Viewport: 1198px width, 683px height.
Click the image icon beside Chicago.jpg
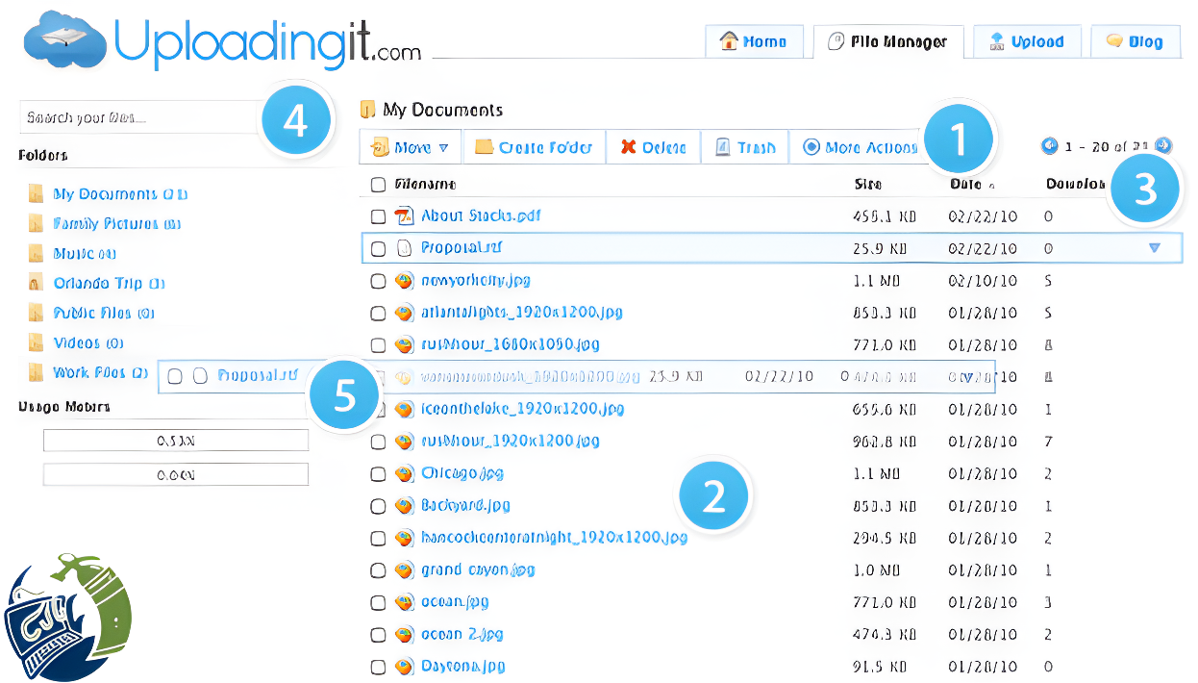[405, 473]
